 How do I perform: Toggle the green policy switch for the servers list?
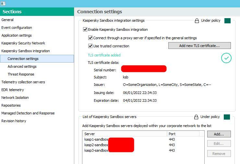click(227, 117)
